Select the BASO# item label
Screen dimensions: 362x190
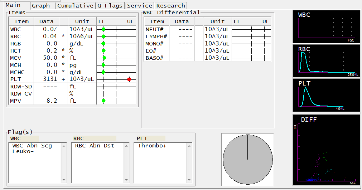[154, 58]
